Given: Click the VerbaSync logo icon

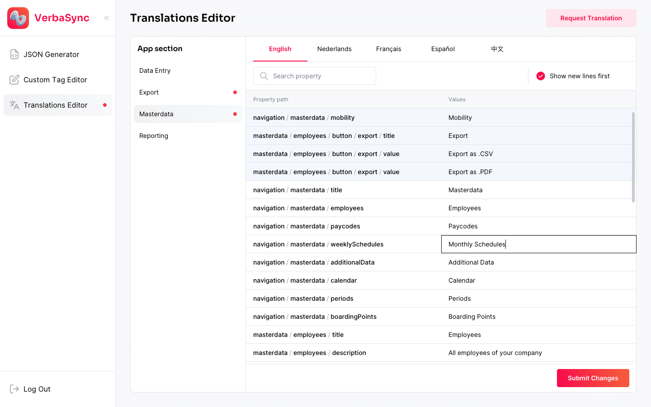Looking at the screenshot, I should tap(18, 18).
